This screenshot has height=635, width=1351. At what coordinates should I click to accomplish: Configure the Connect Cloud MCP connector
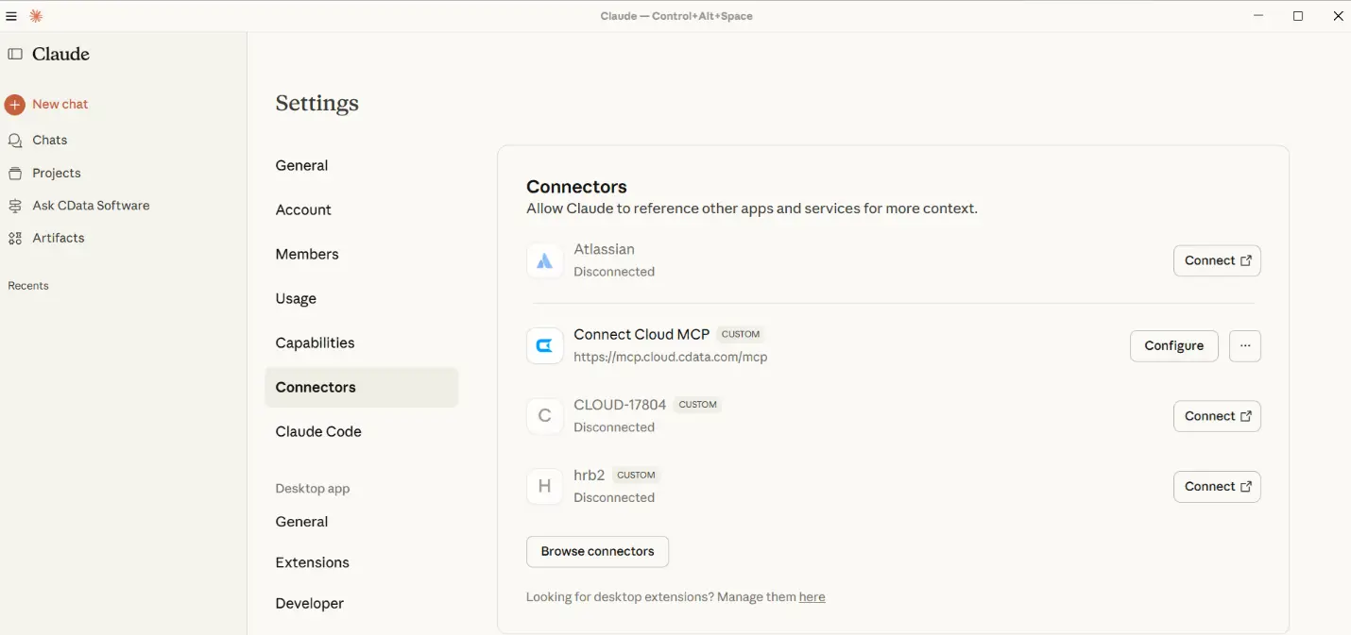pyautogui.click(x=1173, y=345)
